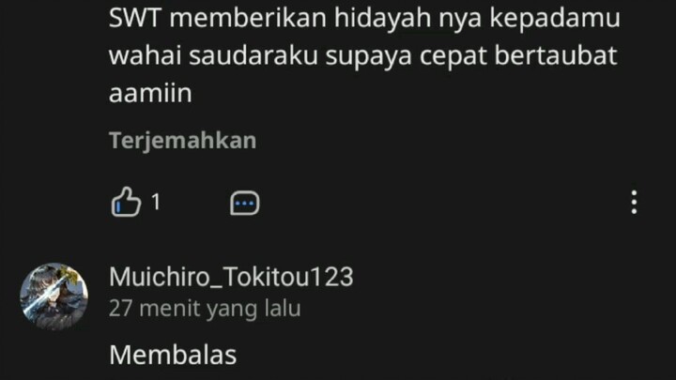Click the '27 menit yang lalu' timestamp
This screenshot has width=676, height=380.
click(205, 309)
